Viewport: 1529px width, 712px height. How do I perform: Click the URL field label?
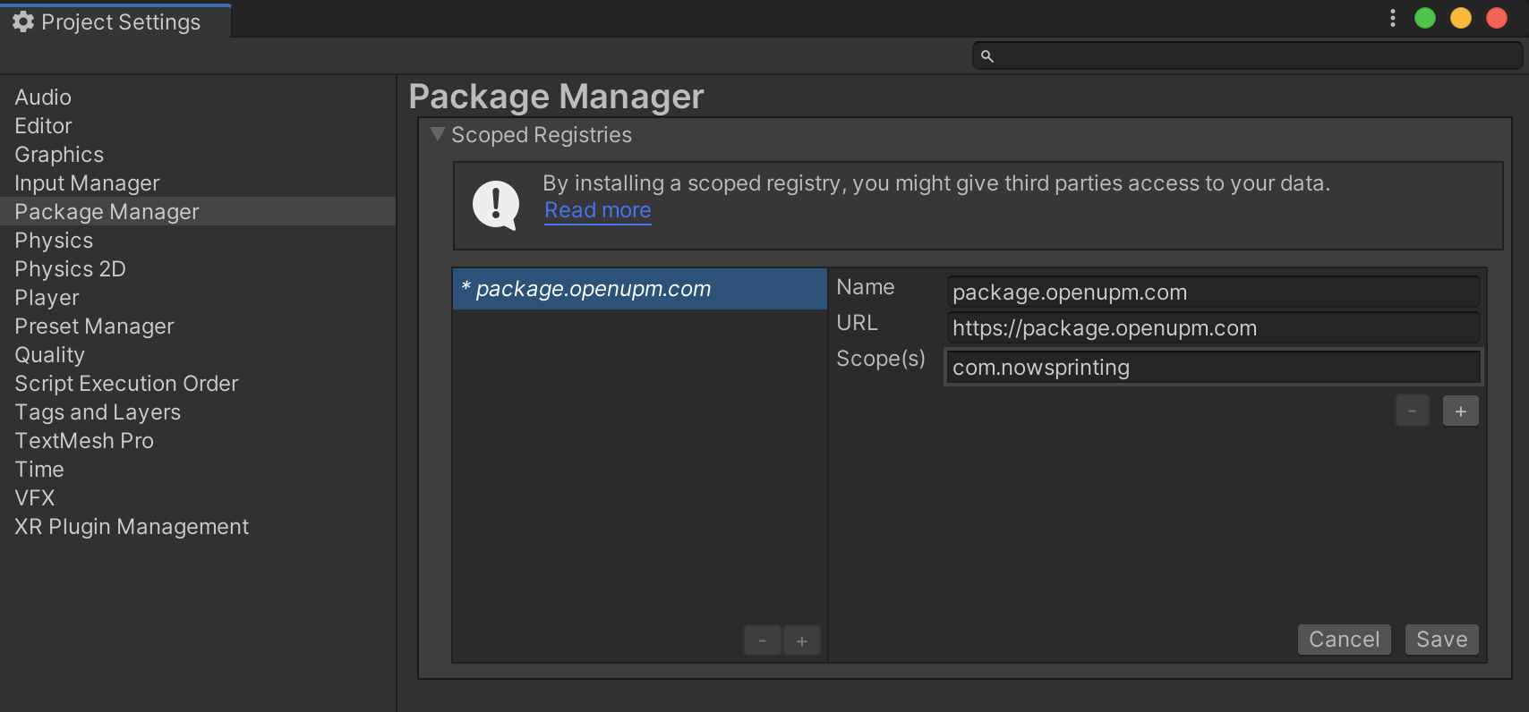tap(857, 323)
